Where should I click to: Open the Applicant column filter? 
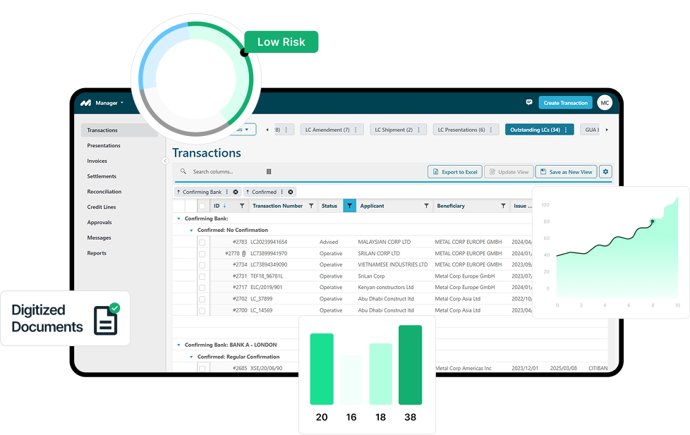426,206
